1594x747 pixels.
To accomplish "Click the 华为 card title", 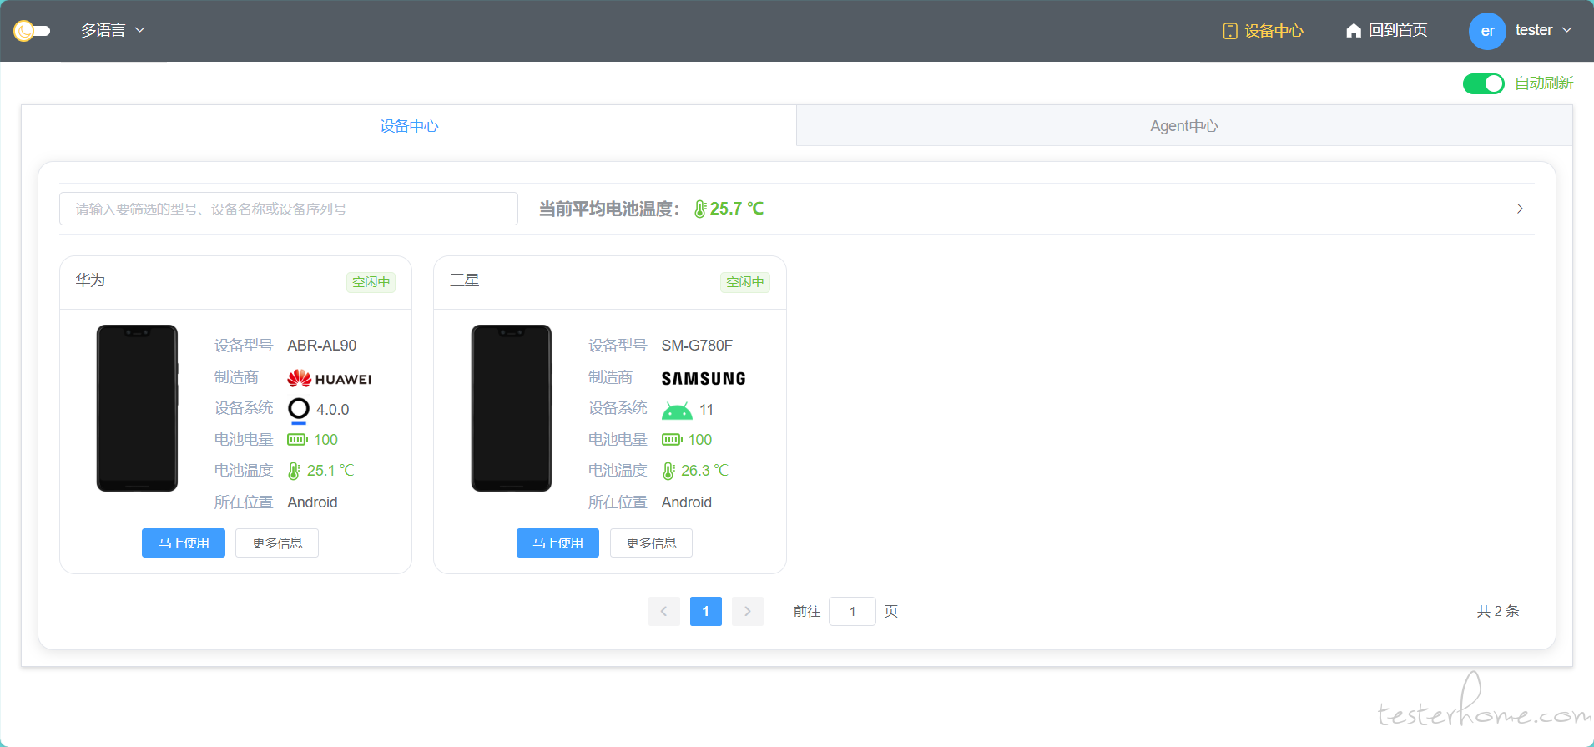I will [x=90, y=280].
